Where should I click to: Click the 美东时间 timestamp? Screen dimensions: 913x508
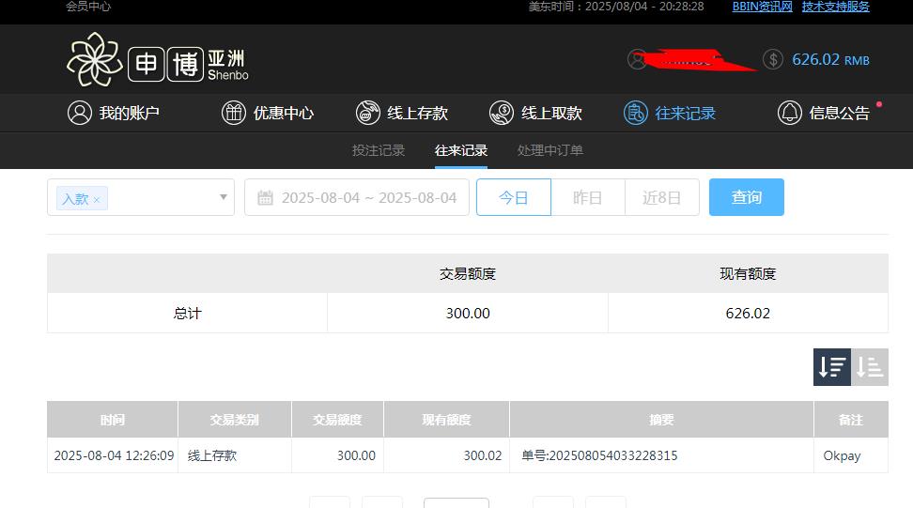[616, 7]
